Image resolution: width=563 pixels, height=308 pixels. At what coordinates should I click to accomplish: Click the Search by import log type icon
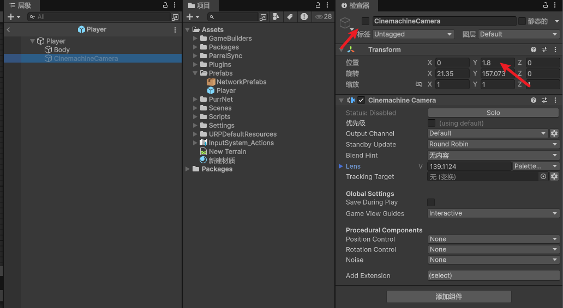click(304, 17)
